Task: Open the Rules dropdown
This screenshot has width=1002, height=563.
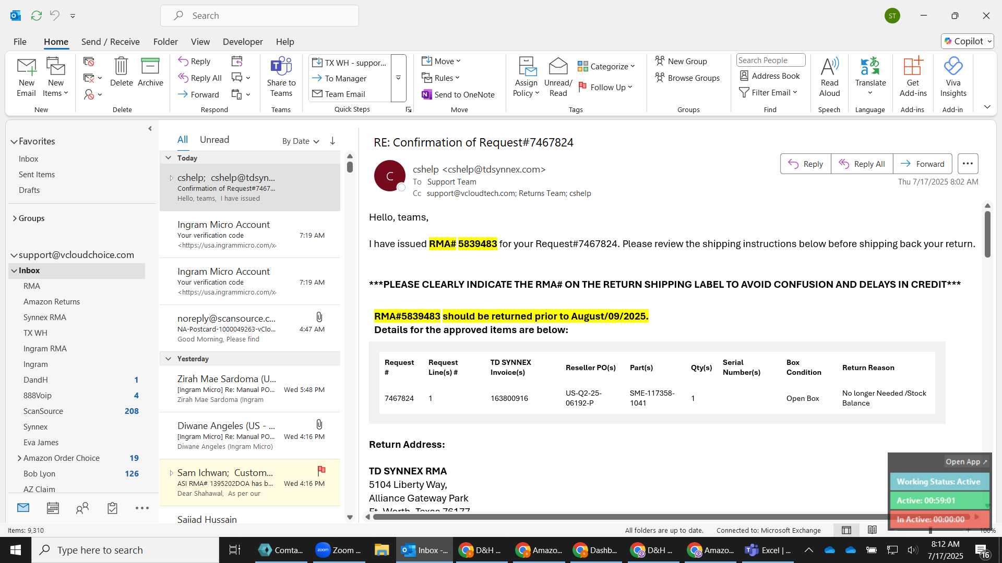Action: point(441,78)
